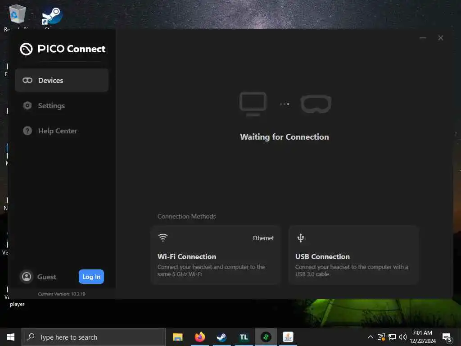The image size is (461, 346).
Task: Open the Windows Start menu
Action: (11, 337)
